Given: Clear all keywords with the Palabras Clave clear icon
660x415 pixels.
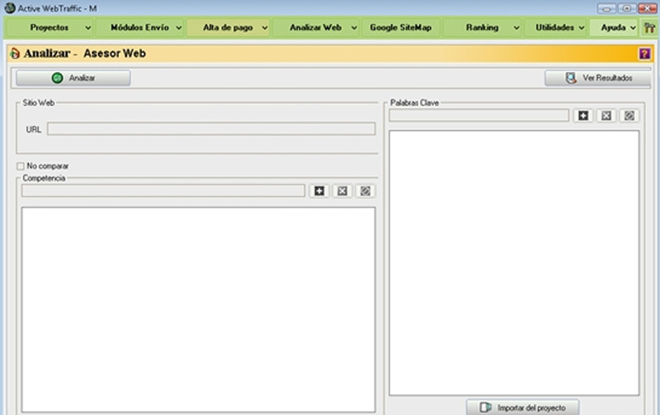Looking at the screenshot, I should point(629,115).
